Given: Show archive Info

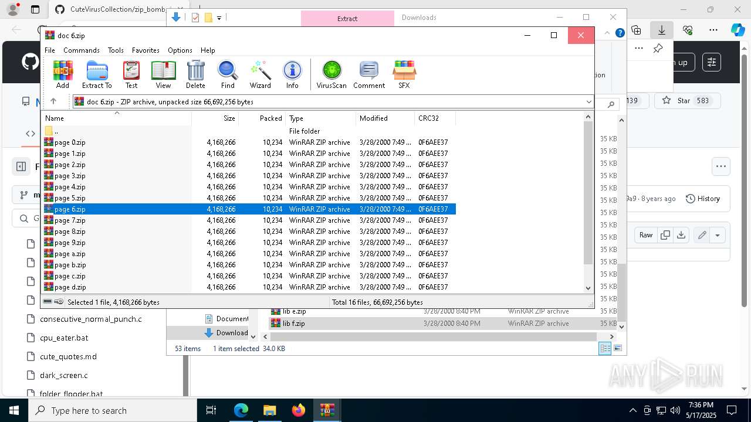Looking at the screenshot, I should pos(292,74).
